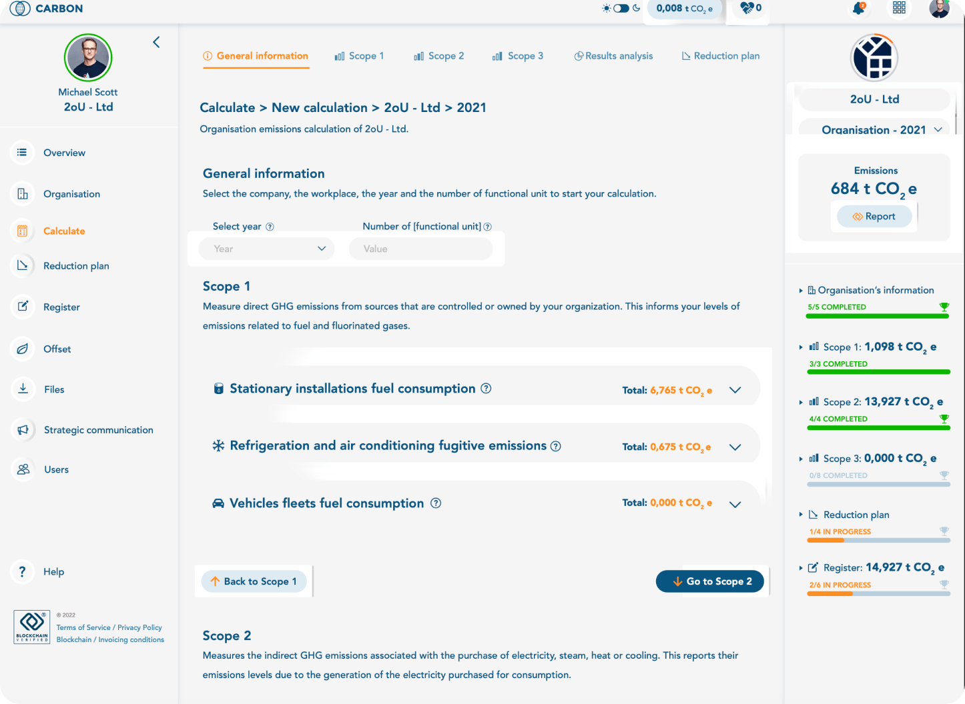Viewport: 965px width, 704px height.
Task: Switch to Scope 1 tab
Action: 359,56
